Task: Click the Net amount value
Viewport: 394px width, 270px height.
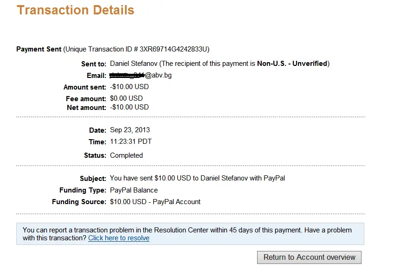Action: pos(129,107)
